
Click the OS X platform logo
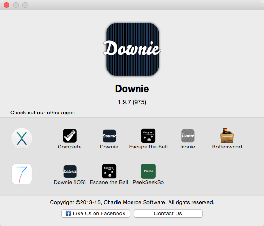click(22, 138)
